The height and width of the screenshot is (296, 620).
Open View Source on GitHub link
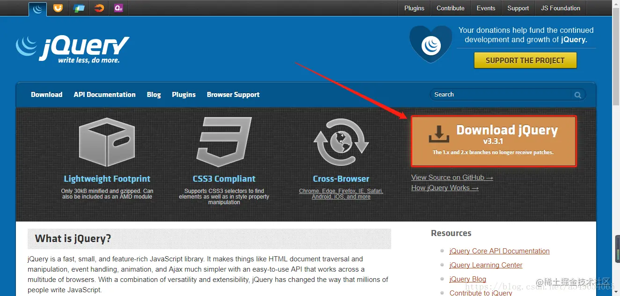click(452, 178)
